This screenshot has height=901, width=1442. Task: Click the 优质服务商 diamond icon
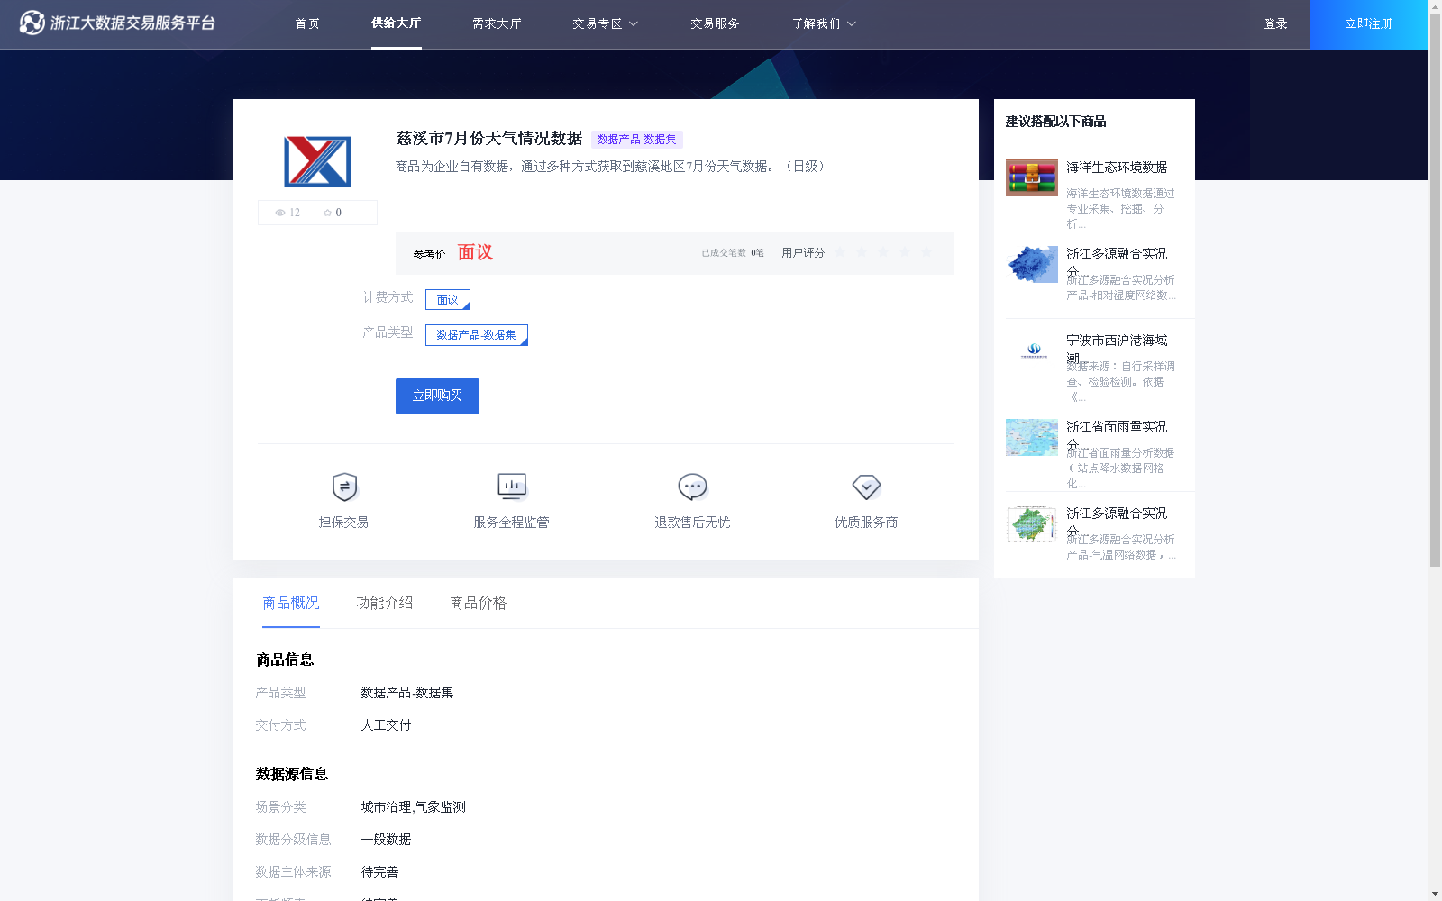(866, 487)
